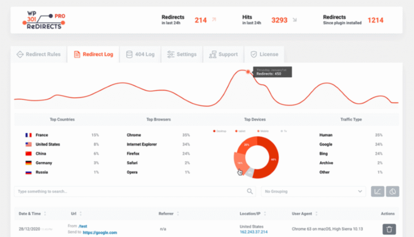This screenshot has width=414, height=237.
Task: Click the magnifier icon in search box
Action: tap(250, 191)
